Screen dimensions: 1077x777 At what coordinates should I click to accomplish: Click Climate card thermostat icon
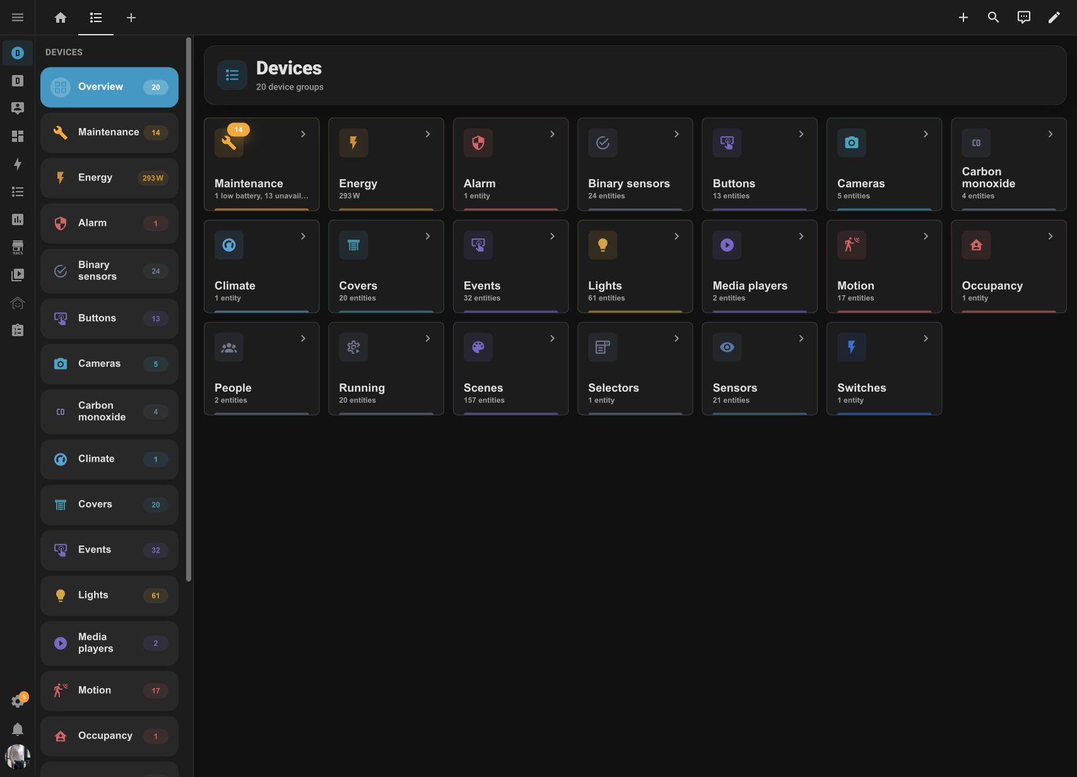(229, 245)
